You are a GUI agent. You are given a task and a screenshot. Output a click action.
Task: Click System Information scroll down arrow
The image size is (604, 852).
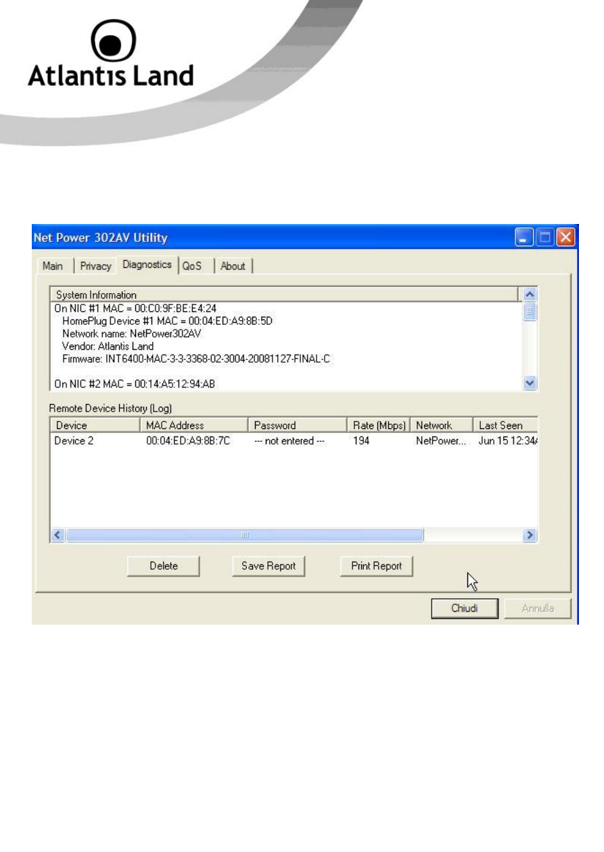point(530,383)
